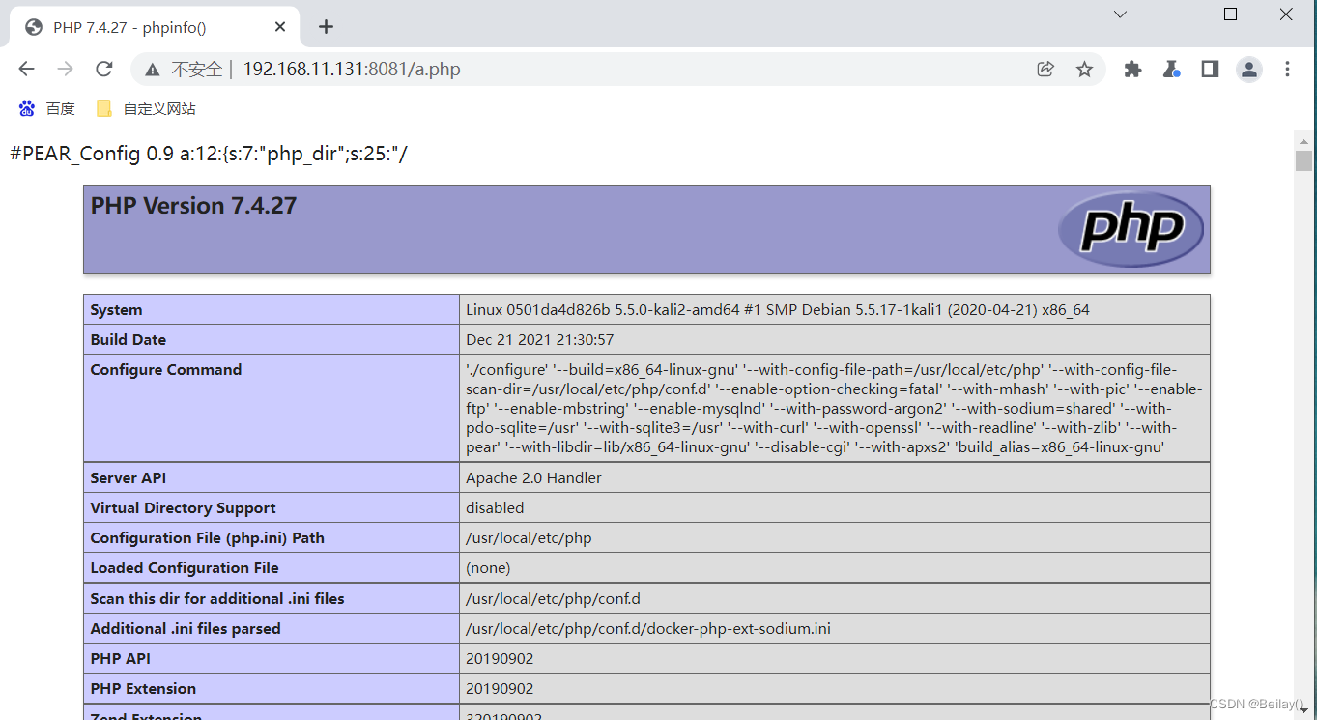Open the Extensions puzzle icon
The image size is (1317, 720).
(1132, 69)
